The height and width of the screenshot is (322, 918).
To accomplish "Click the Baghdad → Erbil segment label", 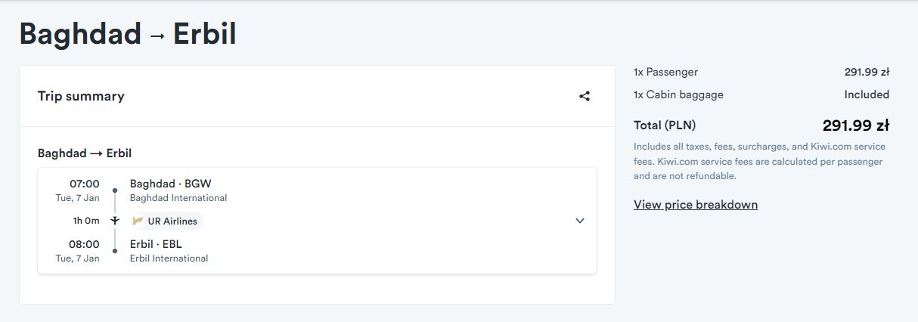I will (x=85, y=153).
